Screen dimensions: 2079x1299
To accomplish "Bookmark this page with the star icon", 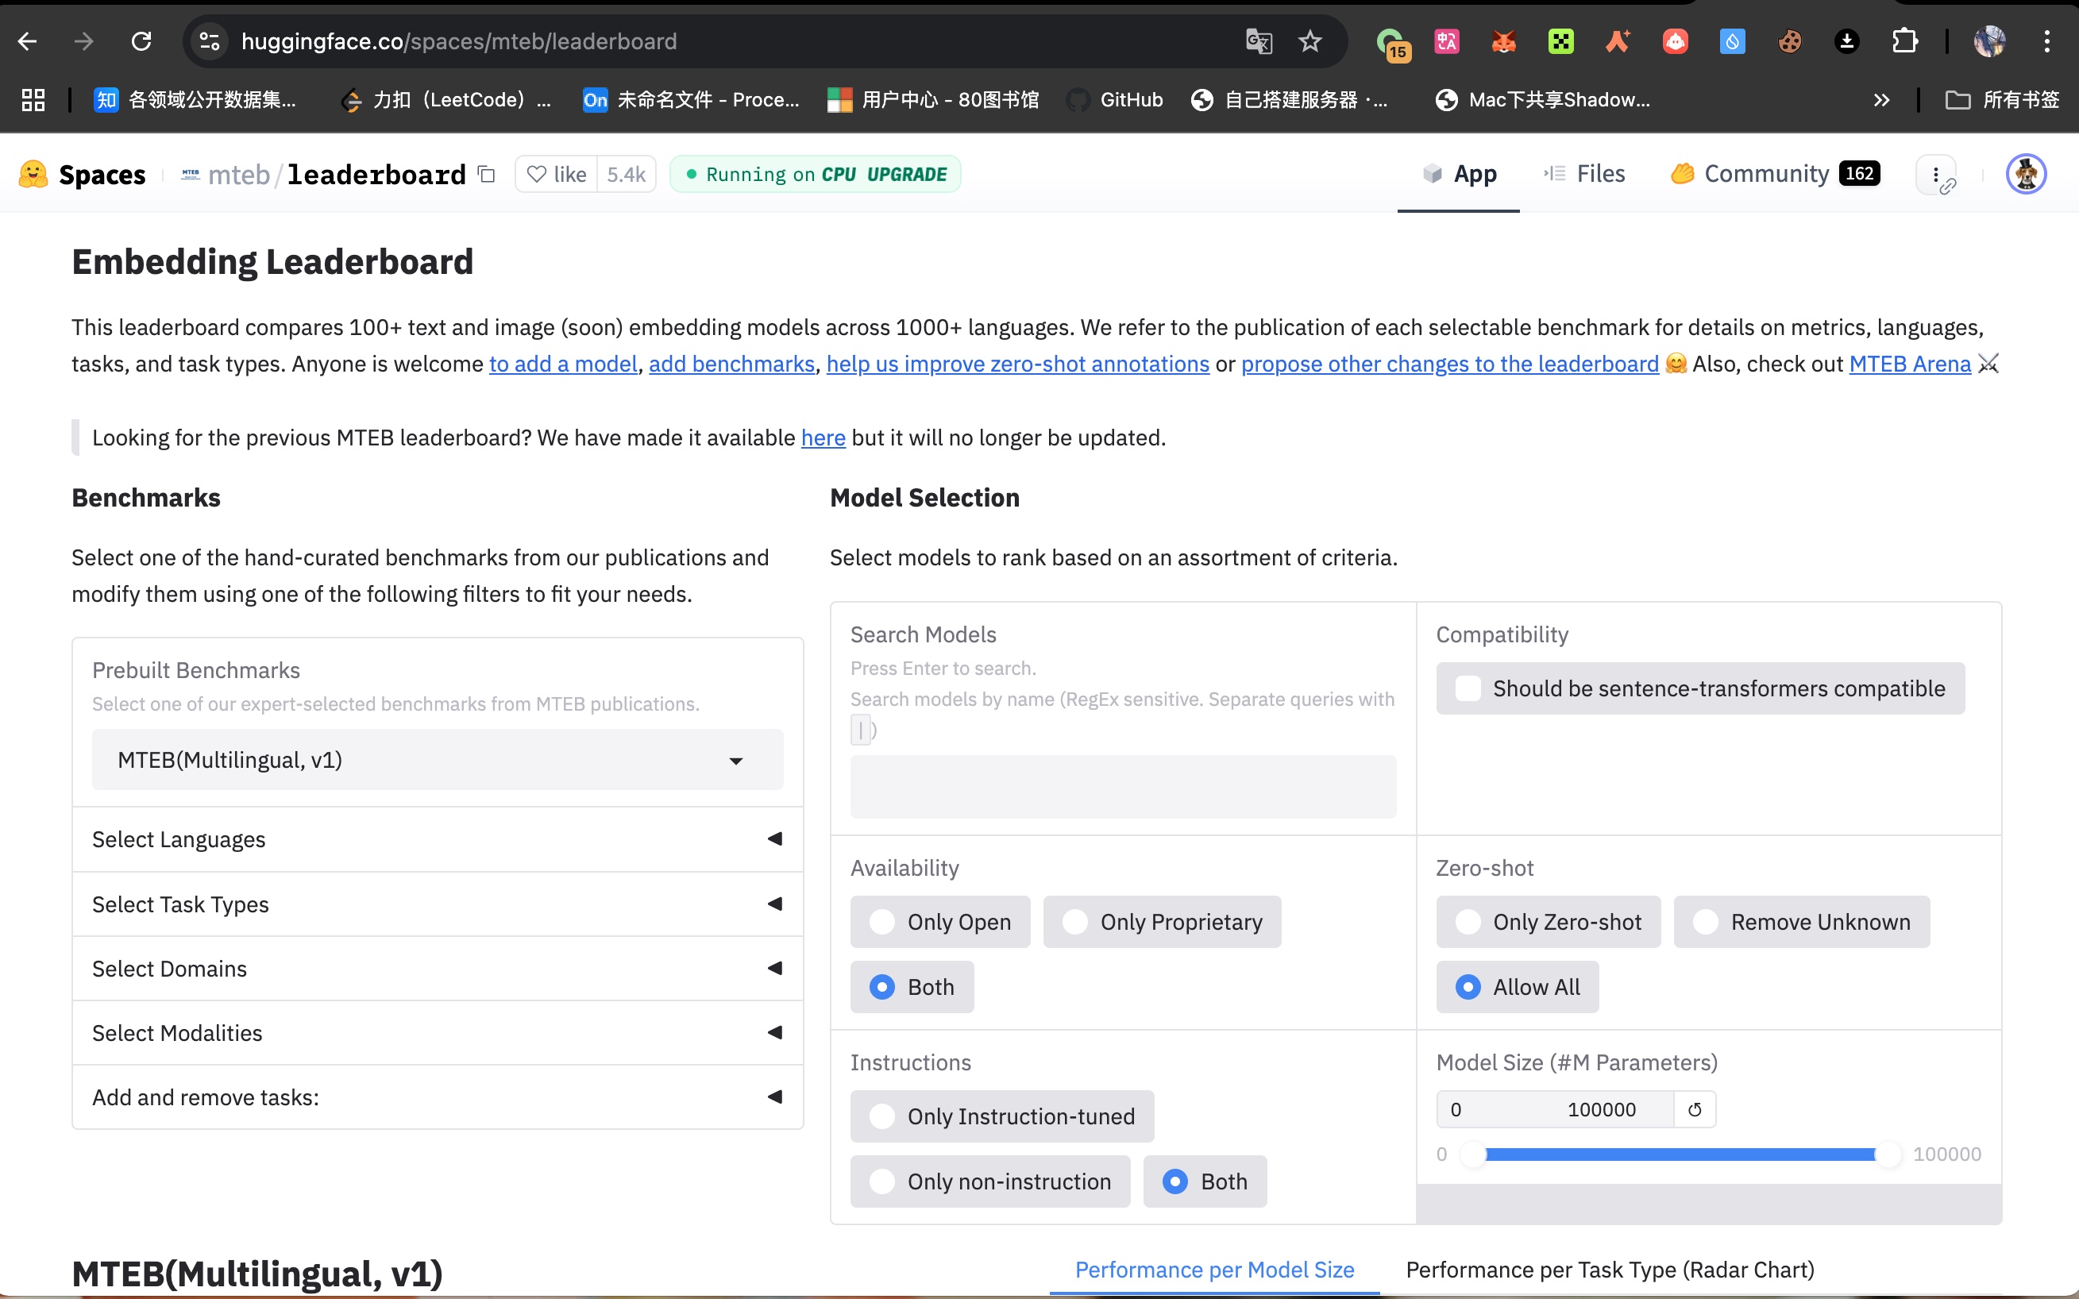I will pyautogui.click(x=1309, y=41).
